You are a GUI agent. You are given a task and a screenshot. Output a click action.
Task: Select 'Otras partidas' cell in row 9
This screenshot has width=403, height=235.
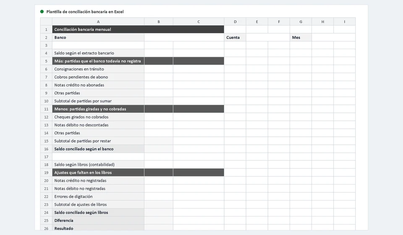[98, 93]
